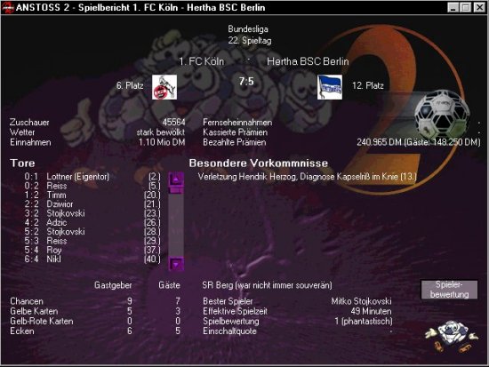Click the 'Chancen' statistics label
This screenshot has height=367, width=489.
(x=27, y=301)
